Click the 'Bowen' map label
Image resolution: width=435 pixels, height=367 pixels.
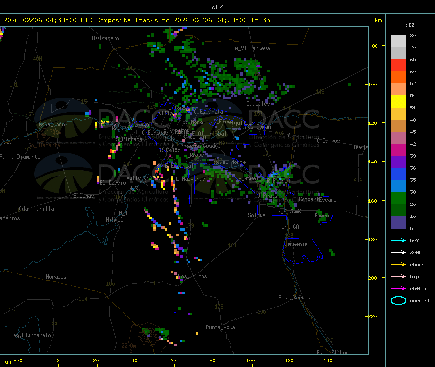pyautogui.click(x=322, y=215)
